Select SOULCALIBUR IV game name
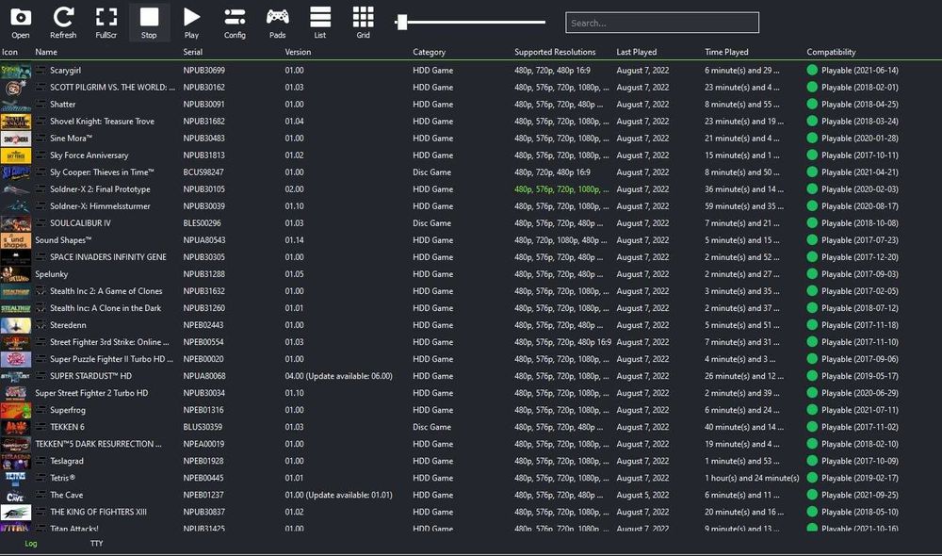Image resolution: width=942 pixels, height=556 pixels. pos(80,223)
